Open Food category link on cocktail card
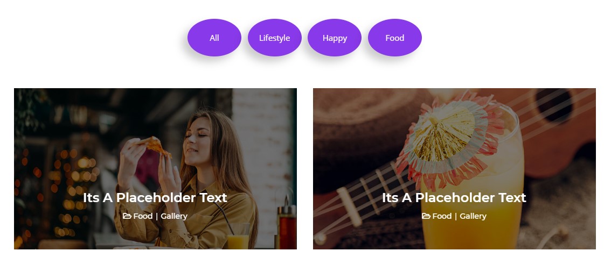The image size is (611, 265). (441, 216)
